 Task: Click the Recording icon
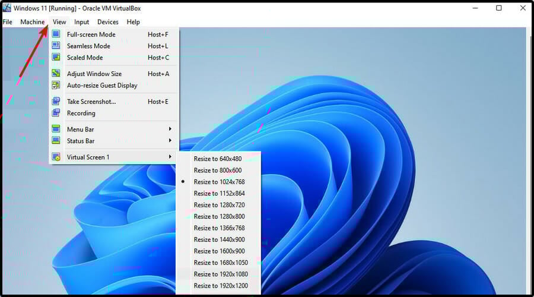(x=56, y=113)
